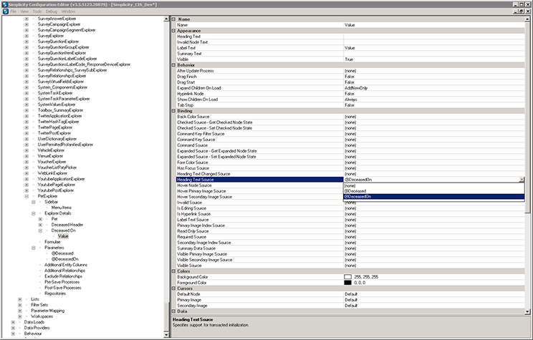
Task: Click property grid scrollbar down arrow
Action: point(527,311)
